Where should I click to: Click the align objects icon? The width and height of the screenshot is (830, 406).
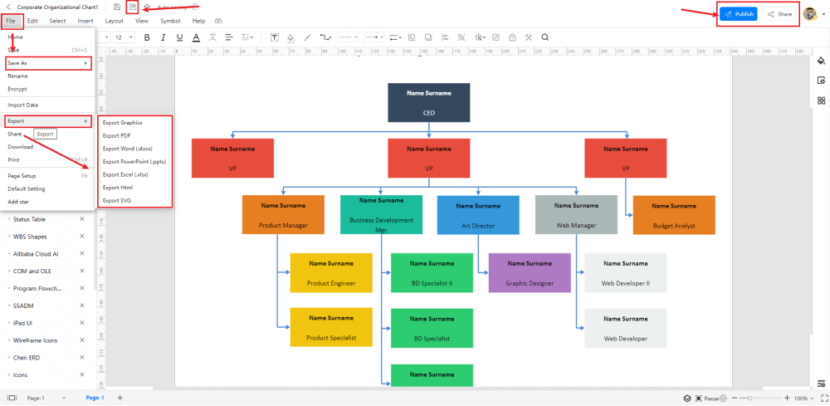tap(445, 37)
